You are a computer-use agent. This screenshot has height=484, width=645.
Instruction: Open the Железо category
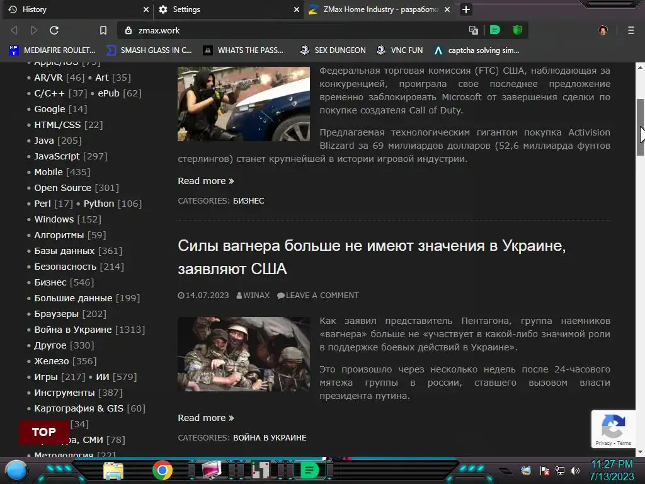[52, 361]
